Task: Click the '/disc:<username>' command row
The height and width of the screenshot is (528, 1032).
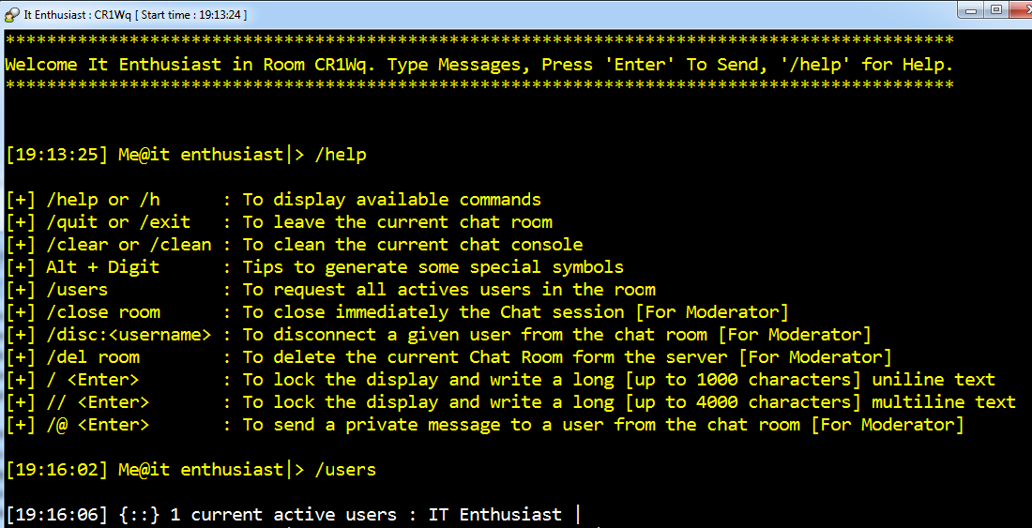Action: pyautogui.click(x=438, y=334)
